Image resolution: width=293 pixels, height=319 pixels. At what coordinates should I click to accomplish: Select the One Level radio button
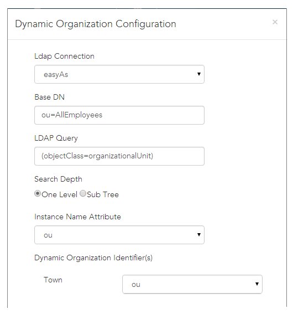(38, 193)
